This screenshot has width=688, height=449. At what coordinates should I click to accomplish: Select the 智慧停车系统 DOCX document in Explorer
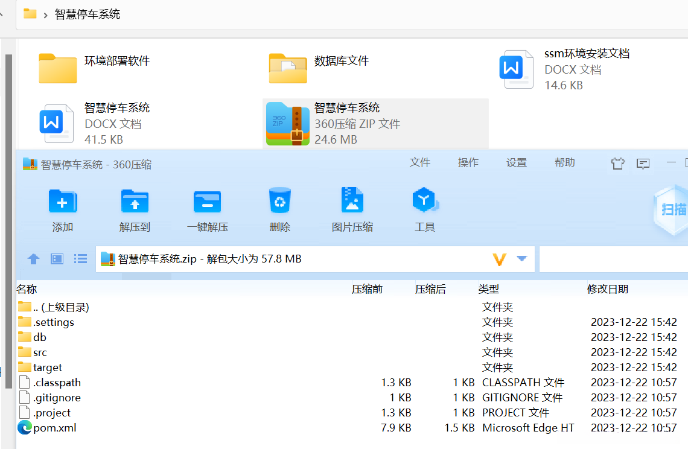coord(94,124)
